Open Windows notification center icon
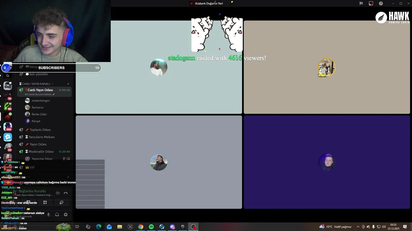This screenshot has width=412, height=231. [x=405, y=227]
